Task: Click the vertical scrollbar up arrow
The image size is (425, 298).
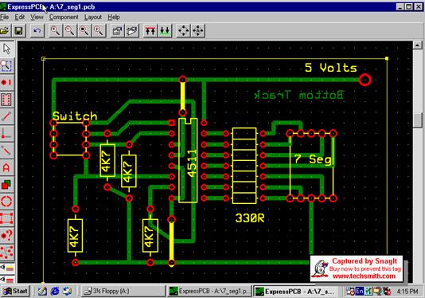Action: tap(418, 45)
